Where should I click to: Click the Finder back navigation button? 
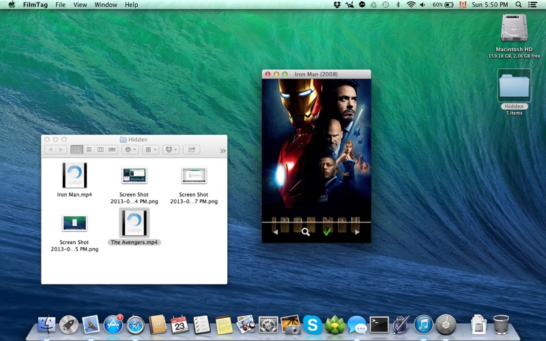point(50,149)
